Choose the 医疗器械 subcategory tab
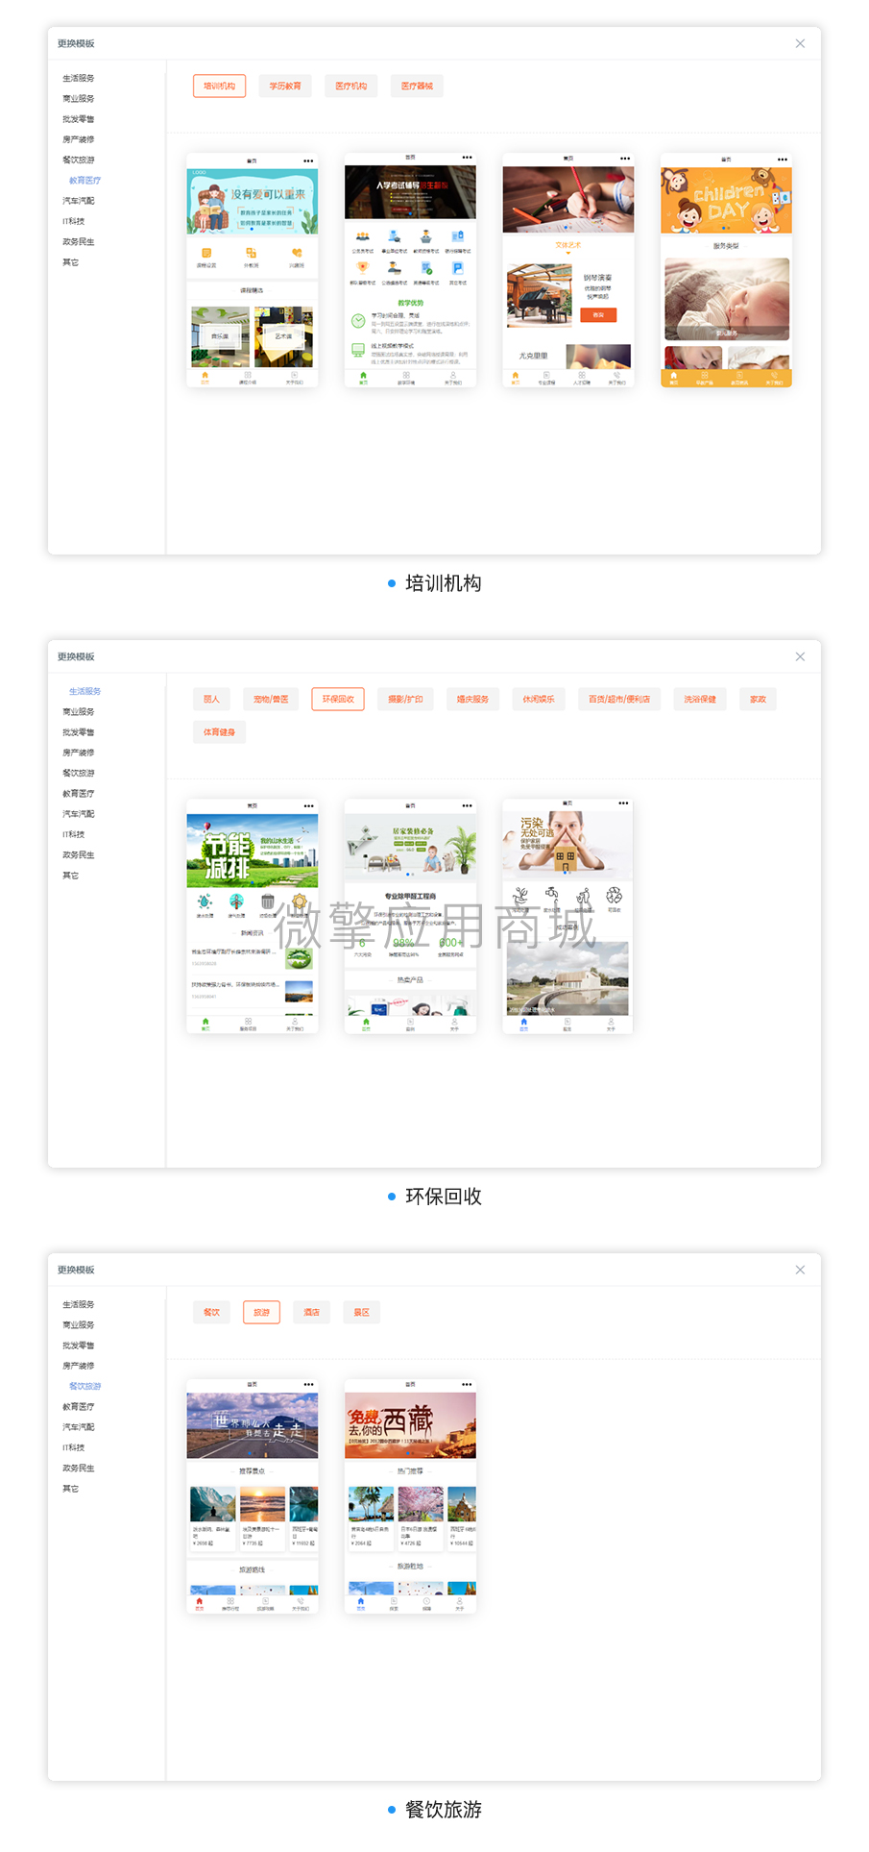Screen dimensions: 869x1852 (x=417, y=86)
